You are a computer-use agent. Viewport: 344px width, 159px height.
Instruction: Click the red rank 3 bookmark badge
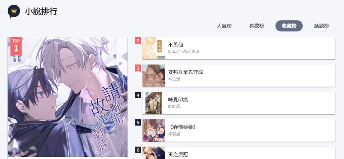coord(138,68)
